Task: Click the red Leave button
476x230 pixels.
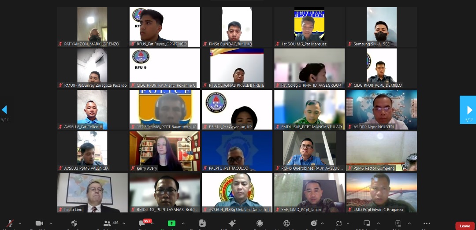Action: click(465, 226)
